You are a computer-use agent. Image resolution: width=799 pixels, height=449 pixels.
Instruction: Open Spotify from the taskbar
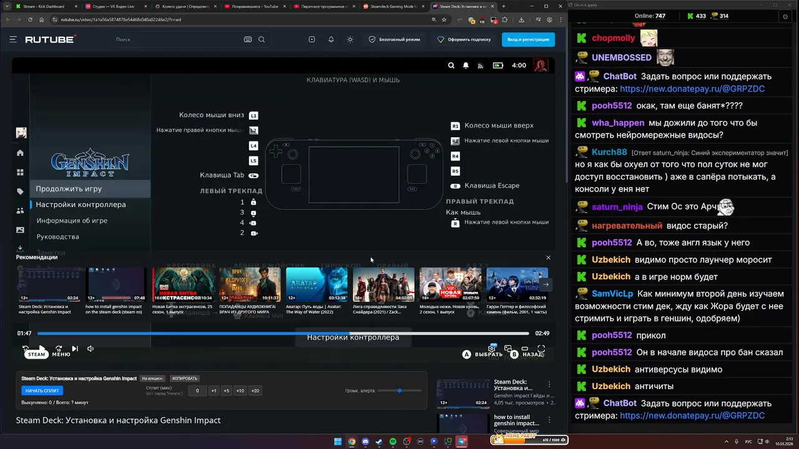pyautogui.click(x=393, y=442)
